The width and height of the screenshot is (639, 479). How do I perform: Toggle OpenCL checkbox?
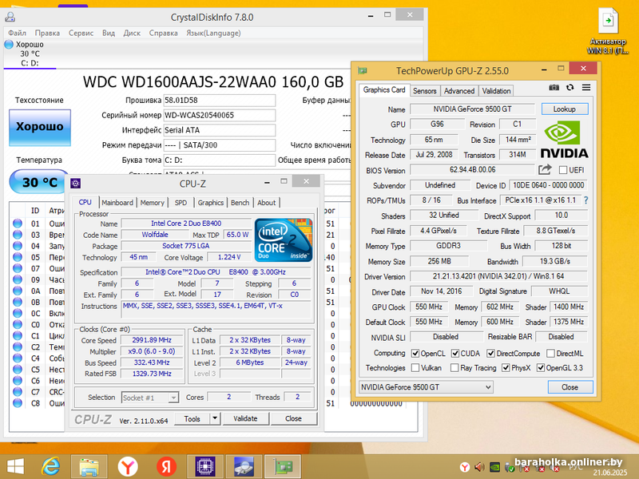[415, 353]
